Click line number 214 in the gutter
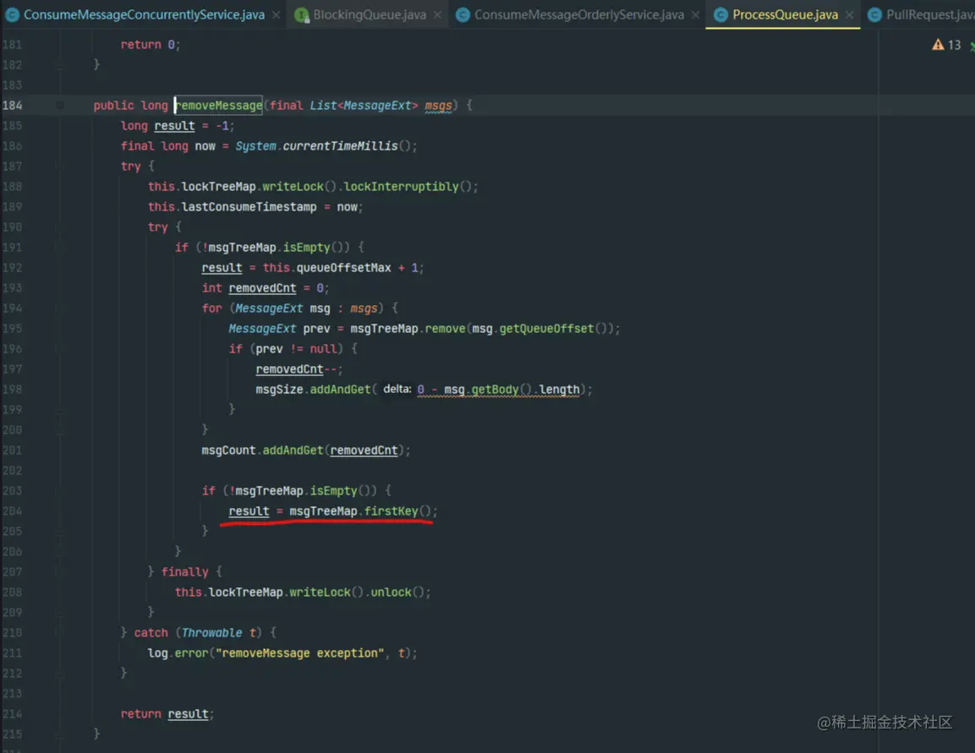975x753 pixels. tap(12, 714)
